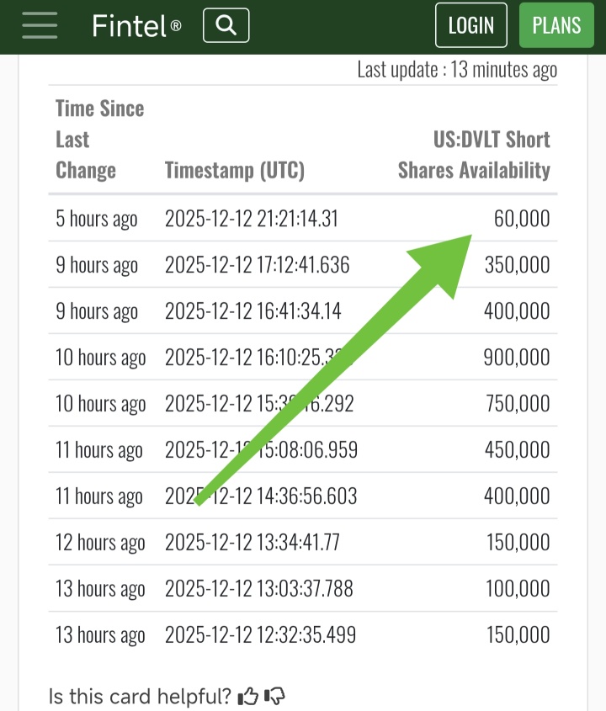
Task: Sort by US:DVLT Short Shares Availability header
Action: 474,155
